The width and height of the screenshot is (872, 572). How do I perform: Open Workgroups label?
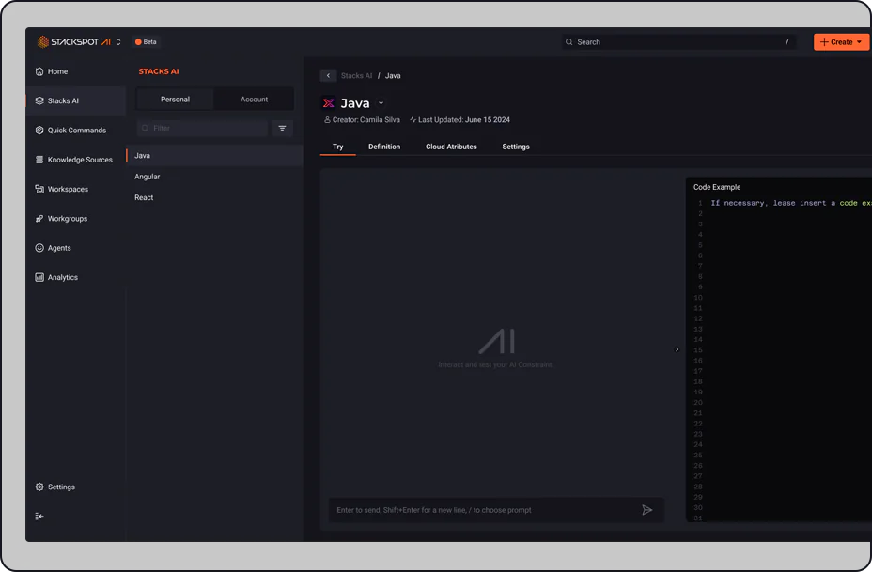click(68, 219)
